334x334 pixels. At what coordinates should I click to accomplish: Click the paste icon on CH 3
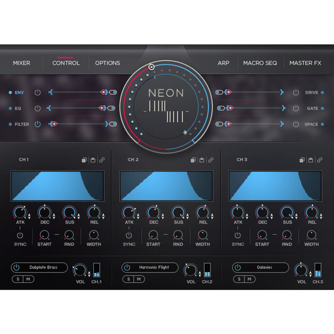[311, 160]
